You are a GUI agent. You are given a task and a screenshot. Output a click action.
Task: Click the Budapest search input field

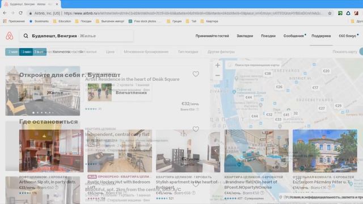(77, 36)
